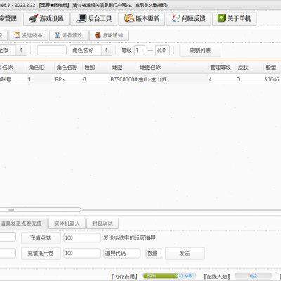The height and width of the screenshot is (281, 281).
Task: Click the memory usage progress bar
Action: 169,276
